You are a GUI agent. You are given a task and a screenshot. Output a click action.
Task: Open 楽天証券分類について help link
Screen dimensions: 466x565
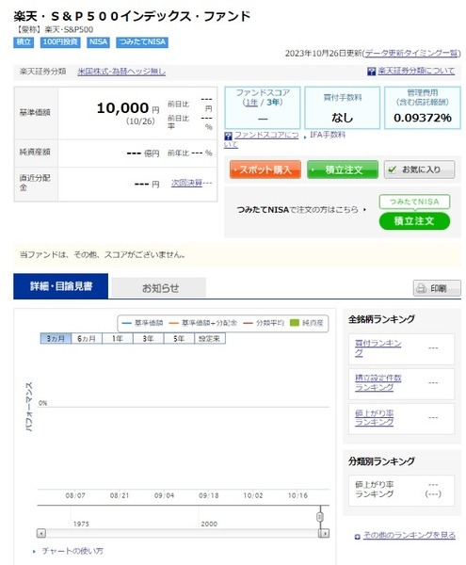(416, 71)
